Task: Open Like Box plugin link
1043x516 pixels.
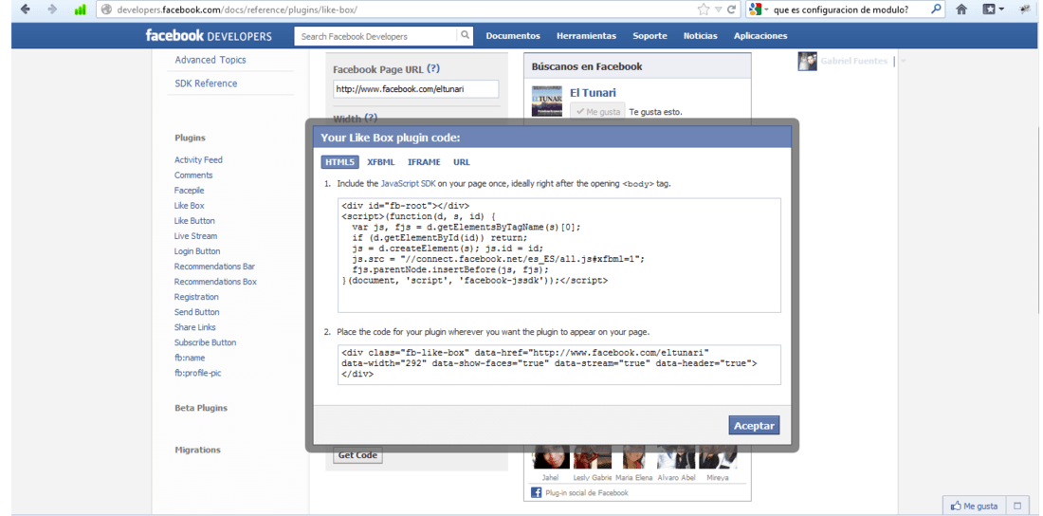Action: click(x=189, y=206)
